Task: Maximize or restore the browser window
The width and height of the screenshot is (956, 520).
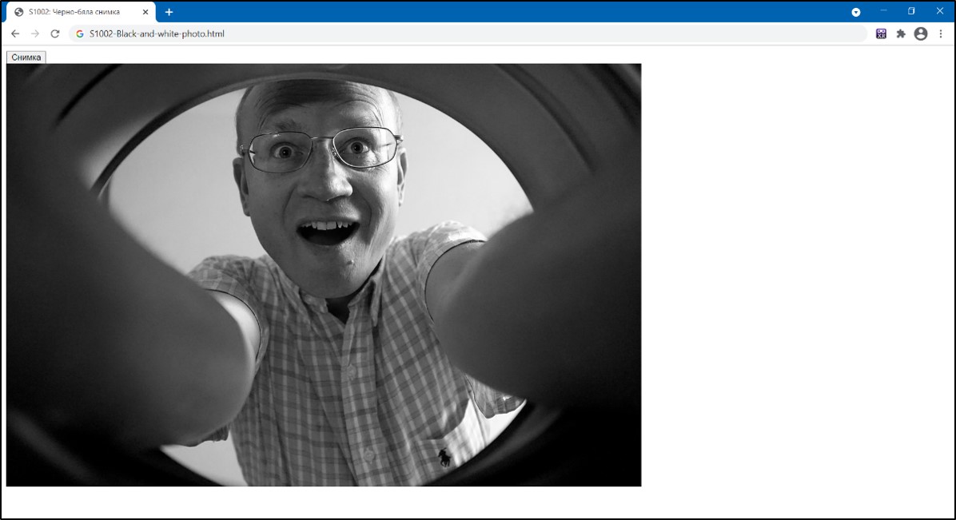Action: [911, 11]
